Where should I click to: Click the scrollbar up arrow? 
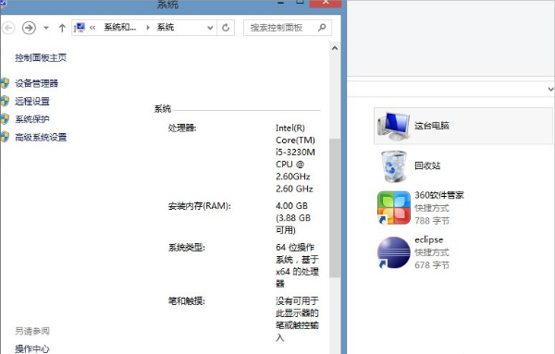coord(335,48)
